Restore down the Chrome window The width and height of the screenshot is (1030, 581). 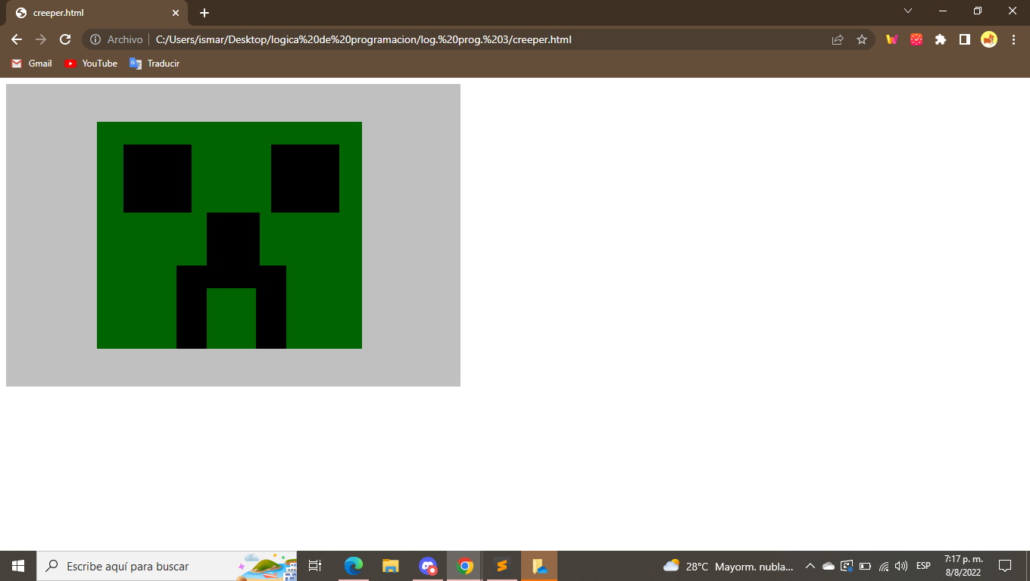pyautogui.click(x=978, y=11)
